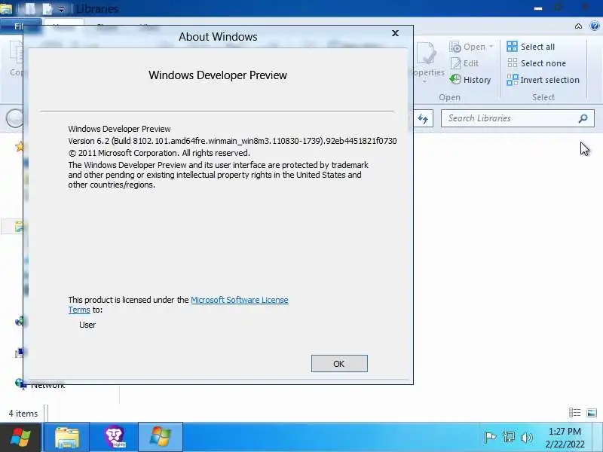
Task: Click Select none in the ribbon
Action: 536,63
